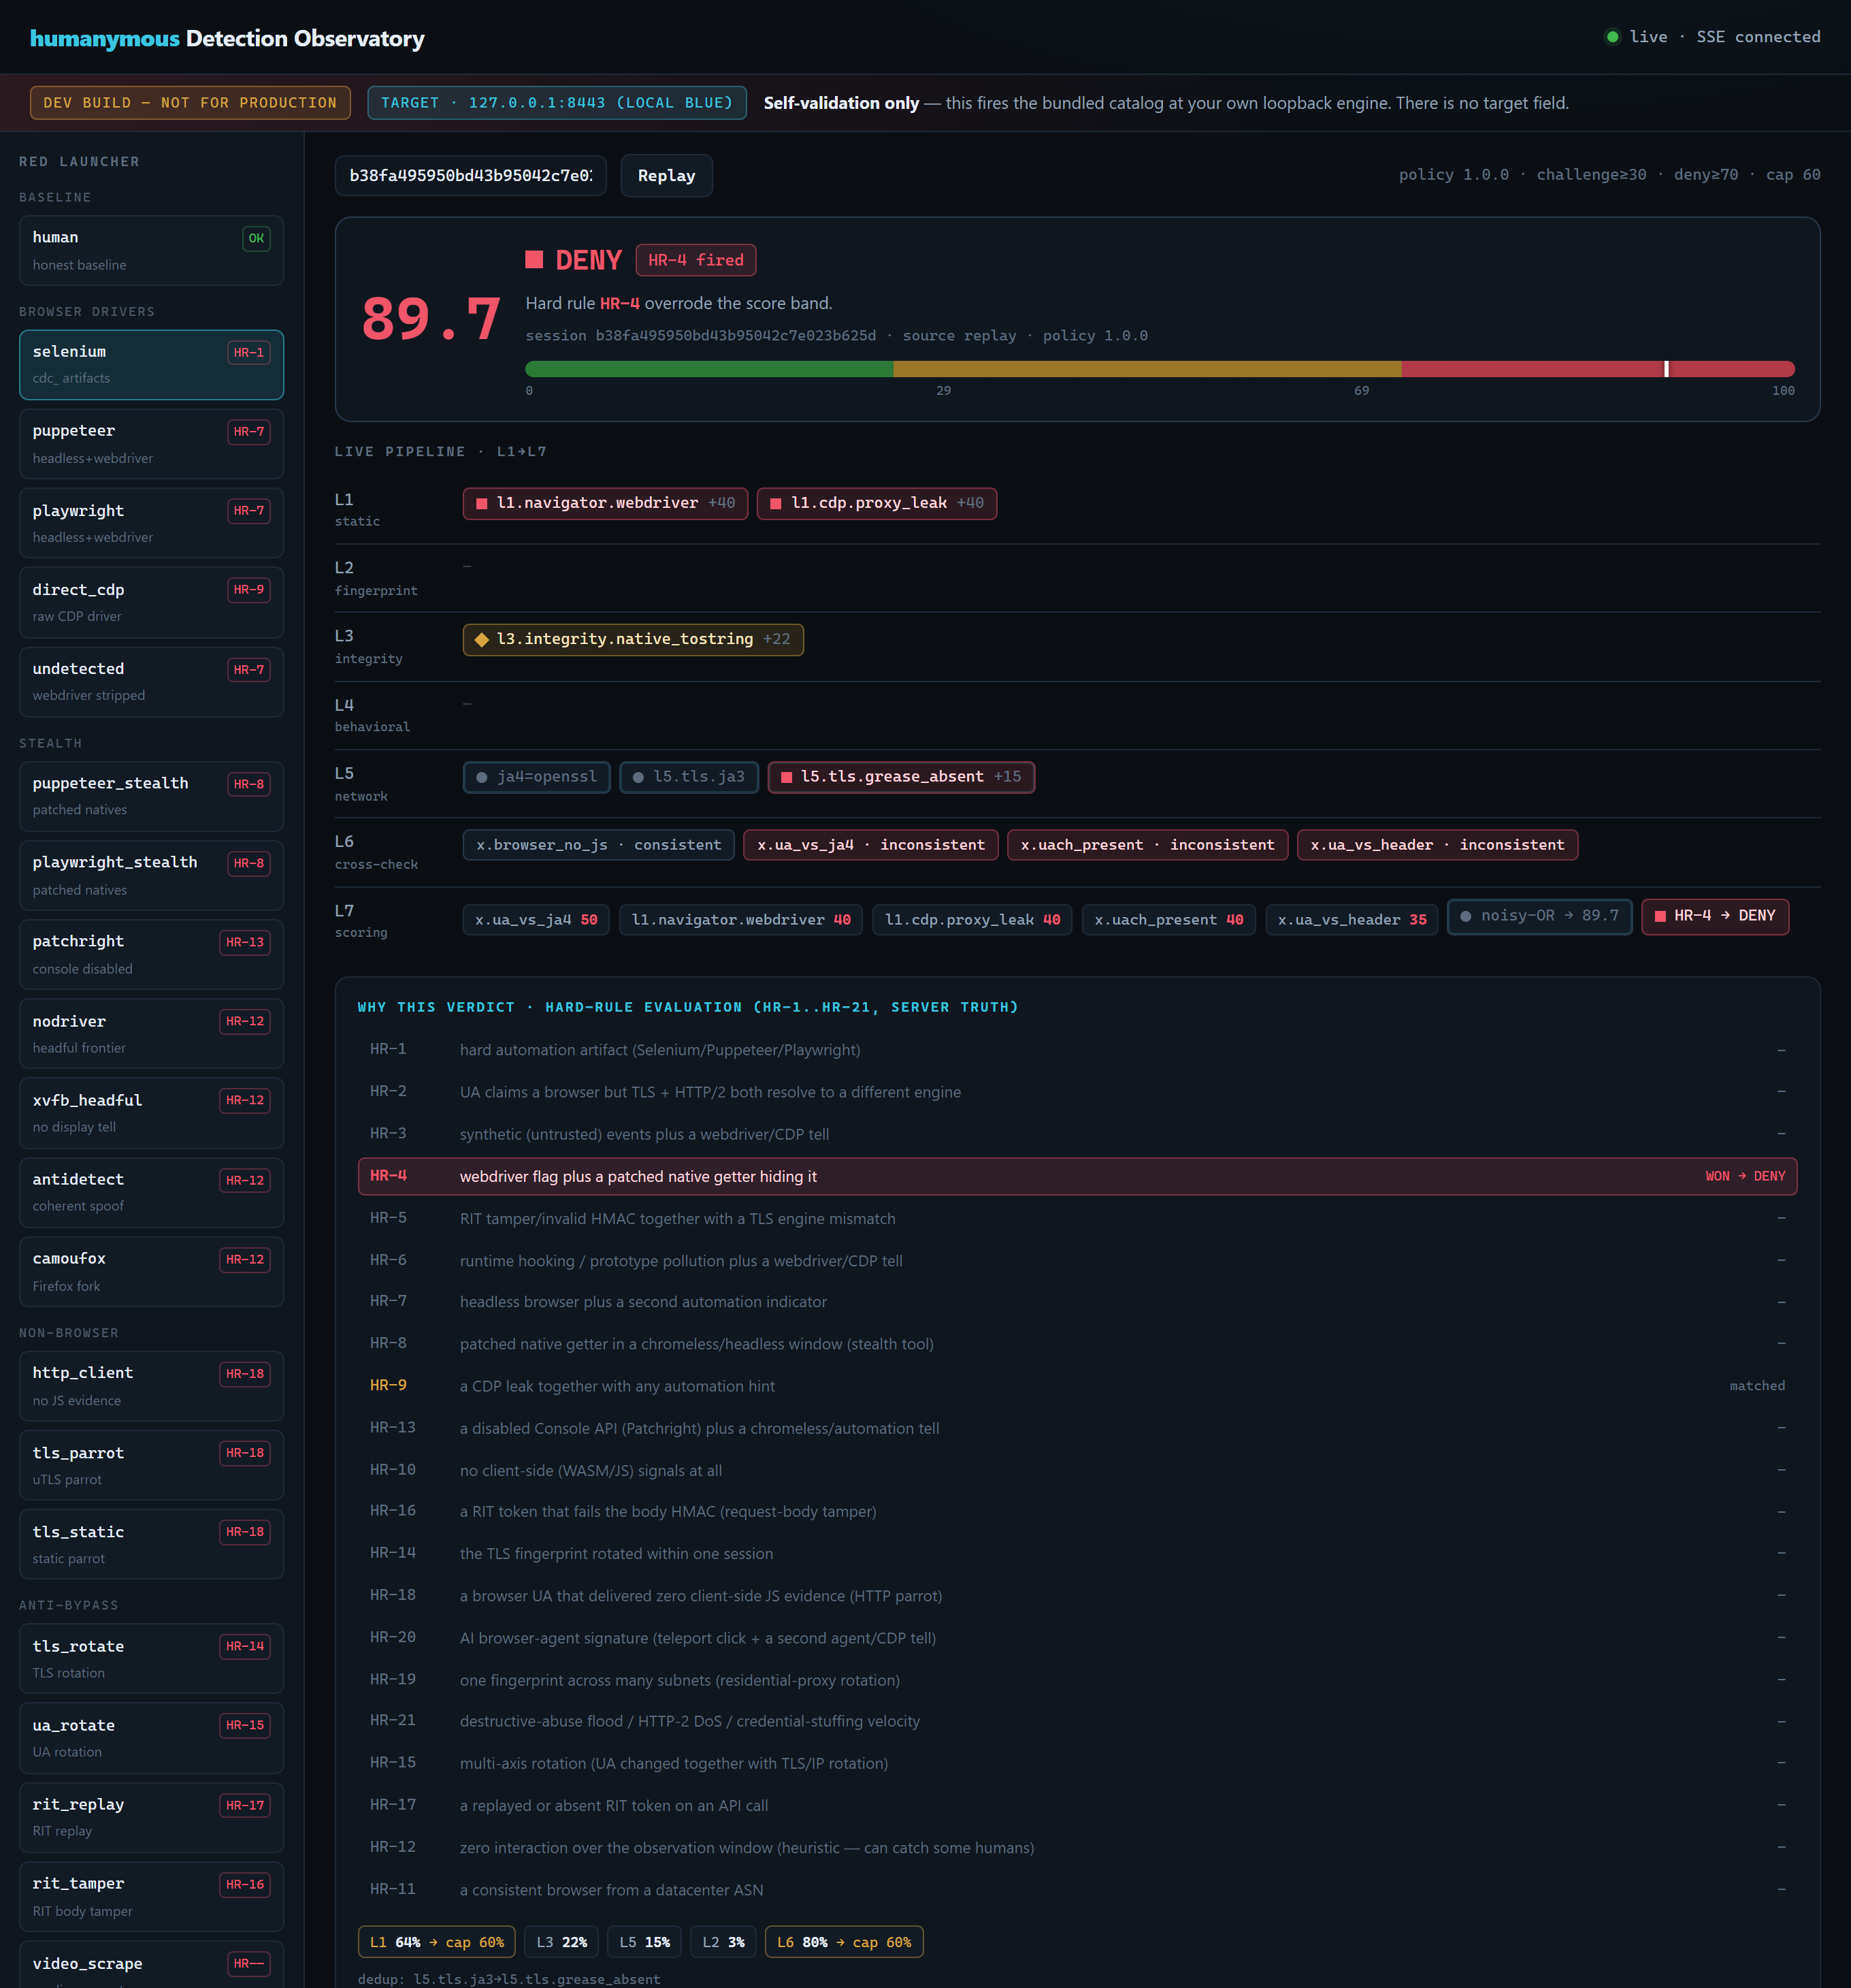Click the x.ua_vs_header 35 scoring chip
This screenshot has width=1851, height=1988.
pyautogui.click(x=1352, y=920)
